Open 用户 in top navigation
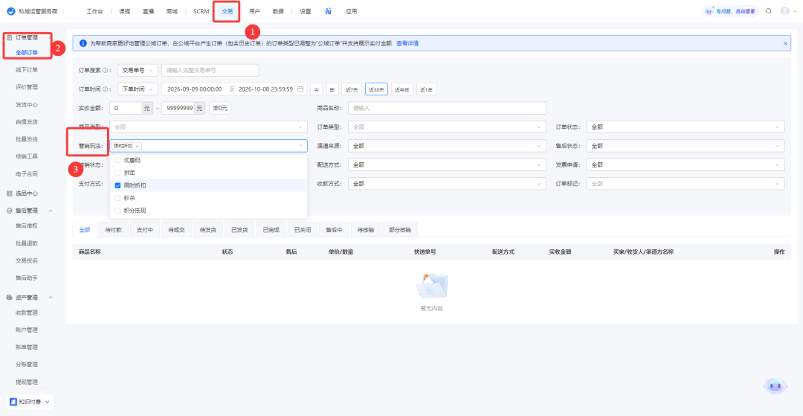803x416 pixels. [254, 11]
